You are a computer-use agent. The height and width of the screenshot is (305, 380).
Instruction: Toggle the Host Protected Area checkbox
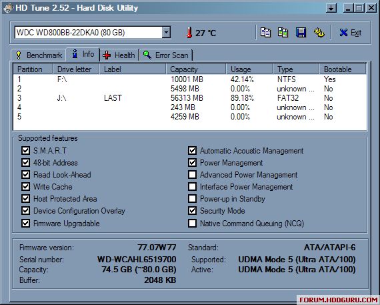pyautogui.click(x=26, y=199)
